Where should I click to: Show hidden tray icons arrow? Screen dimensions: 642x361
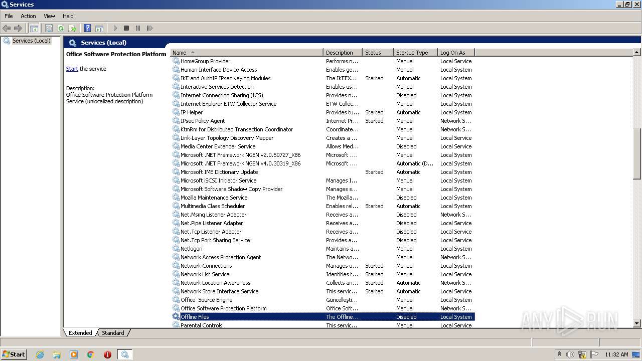[x=559, y=354]
